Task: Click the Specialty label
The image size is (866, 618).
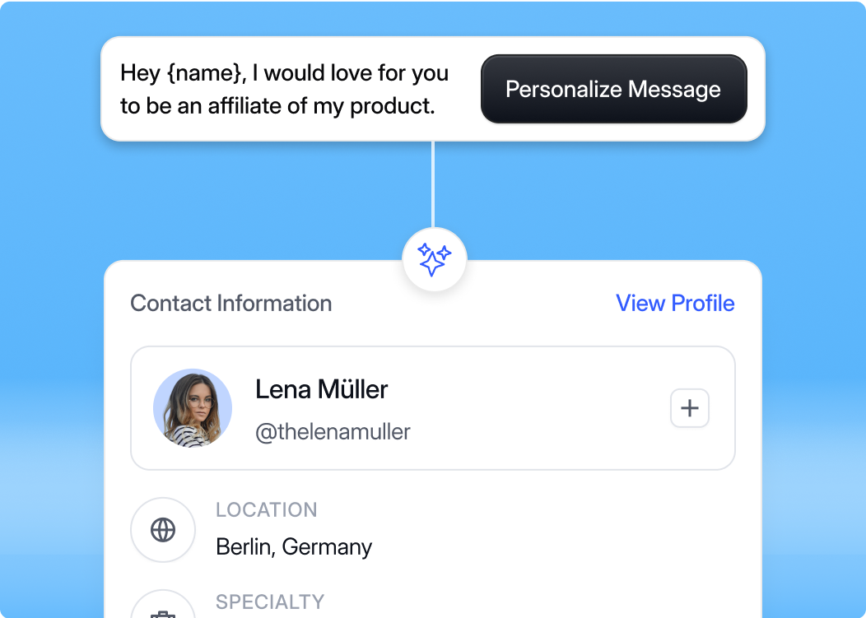Action: pyautogui.click(x=270, y=602)
